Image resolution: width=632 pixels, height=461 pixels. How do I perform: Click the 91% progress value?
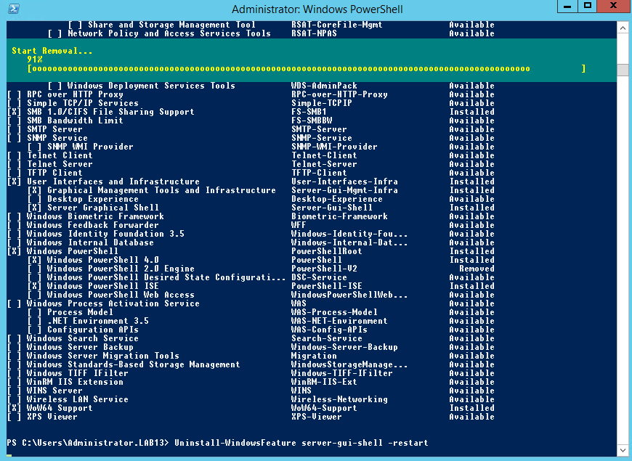click(35, 60)
